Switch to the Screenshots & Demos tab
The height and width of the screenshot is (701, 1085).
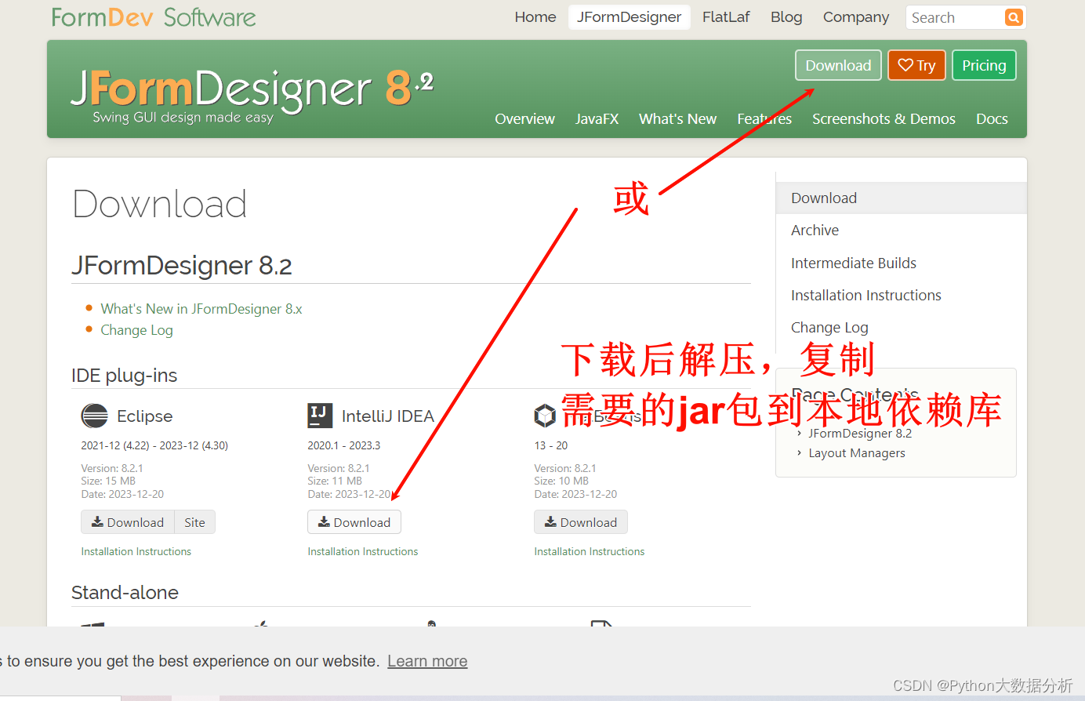[884, 118]
